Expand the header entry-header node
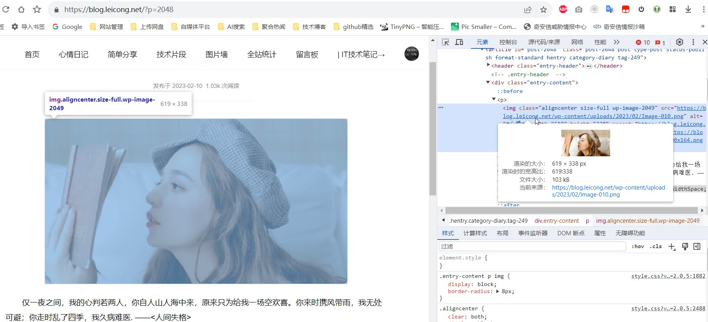 (x=488, y=65)
